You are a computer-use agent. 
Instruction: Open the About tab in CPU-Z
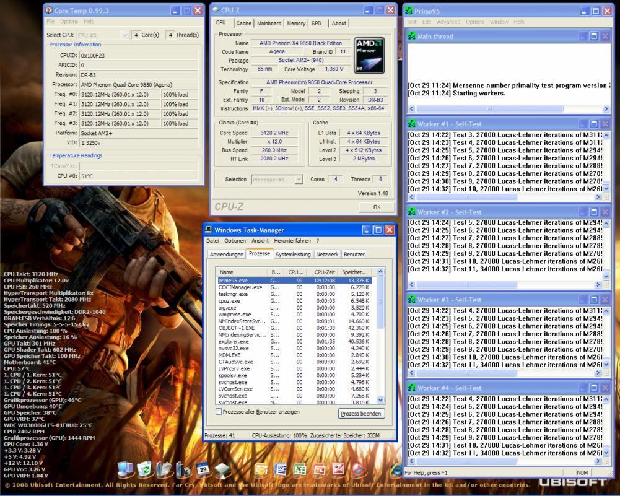[x=339, y=24]
